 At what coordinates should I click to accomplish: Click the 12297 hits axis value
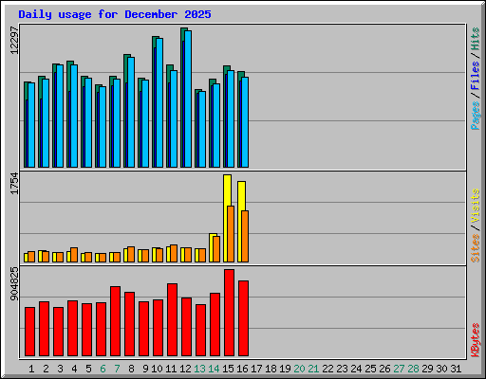pos(14,40)
